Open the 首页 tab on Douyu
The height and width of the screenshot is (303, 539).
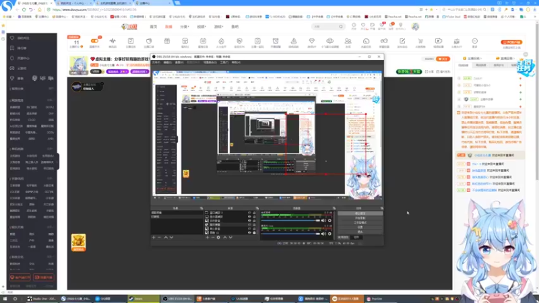154,26
